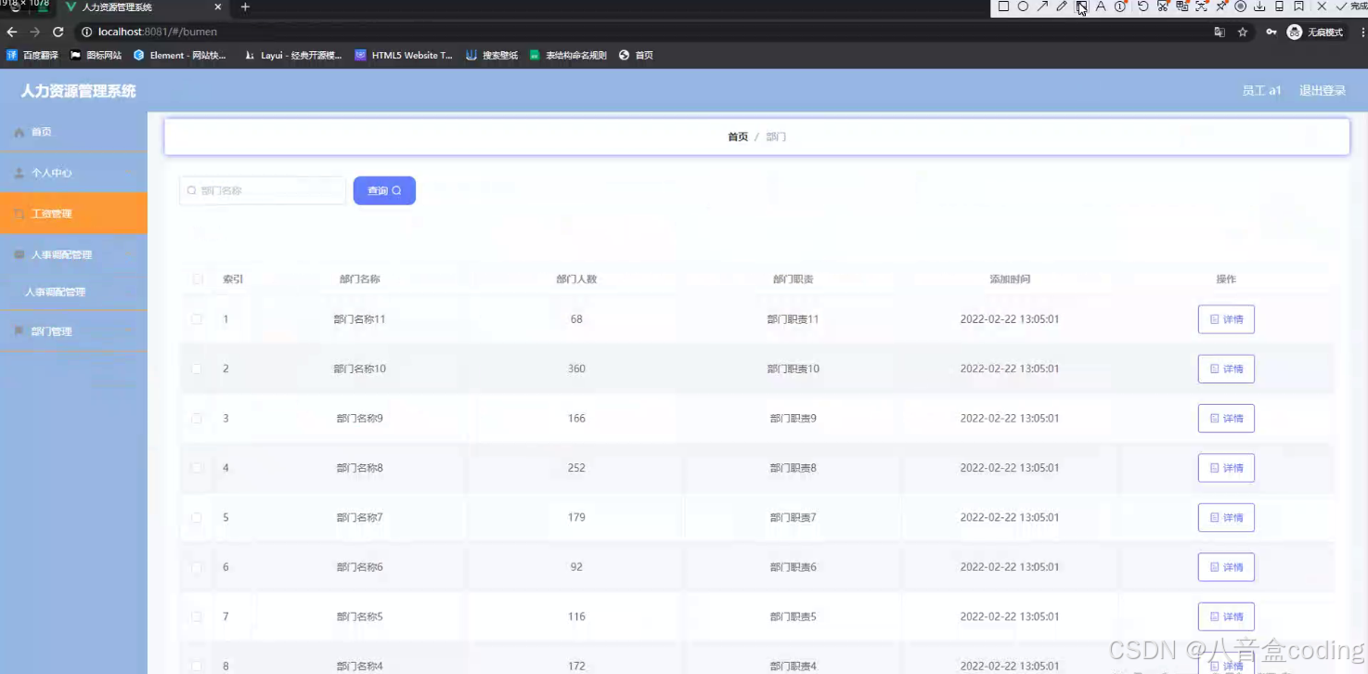Choose the arrow drawing tool

pyautogui.click(x=1042, y=6)
